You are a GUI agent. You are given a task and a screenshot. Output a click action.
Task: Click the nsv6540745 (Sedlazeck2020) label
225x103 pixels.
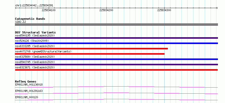pos(35,62)
